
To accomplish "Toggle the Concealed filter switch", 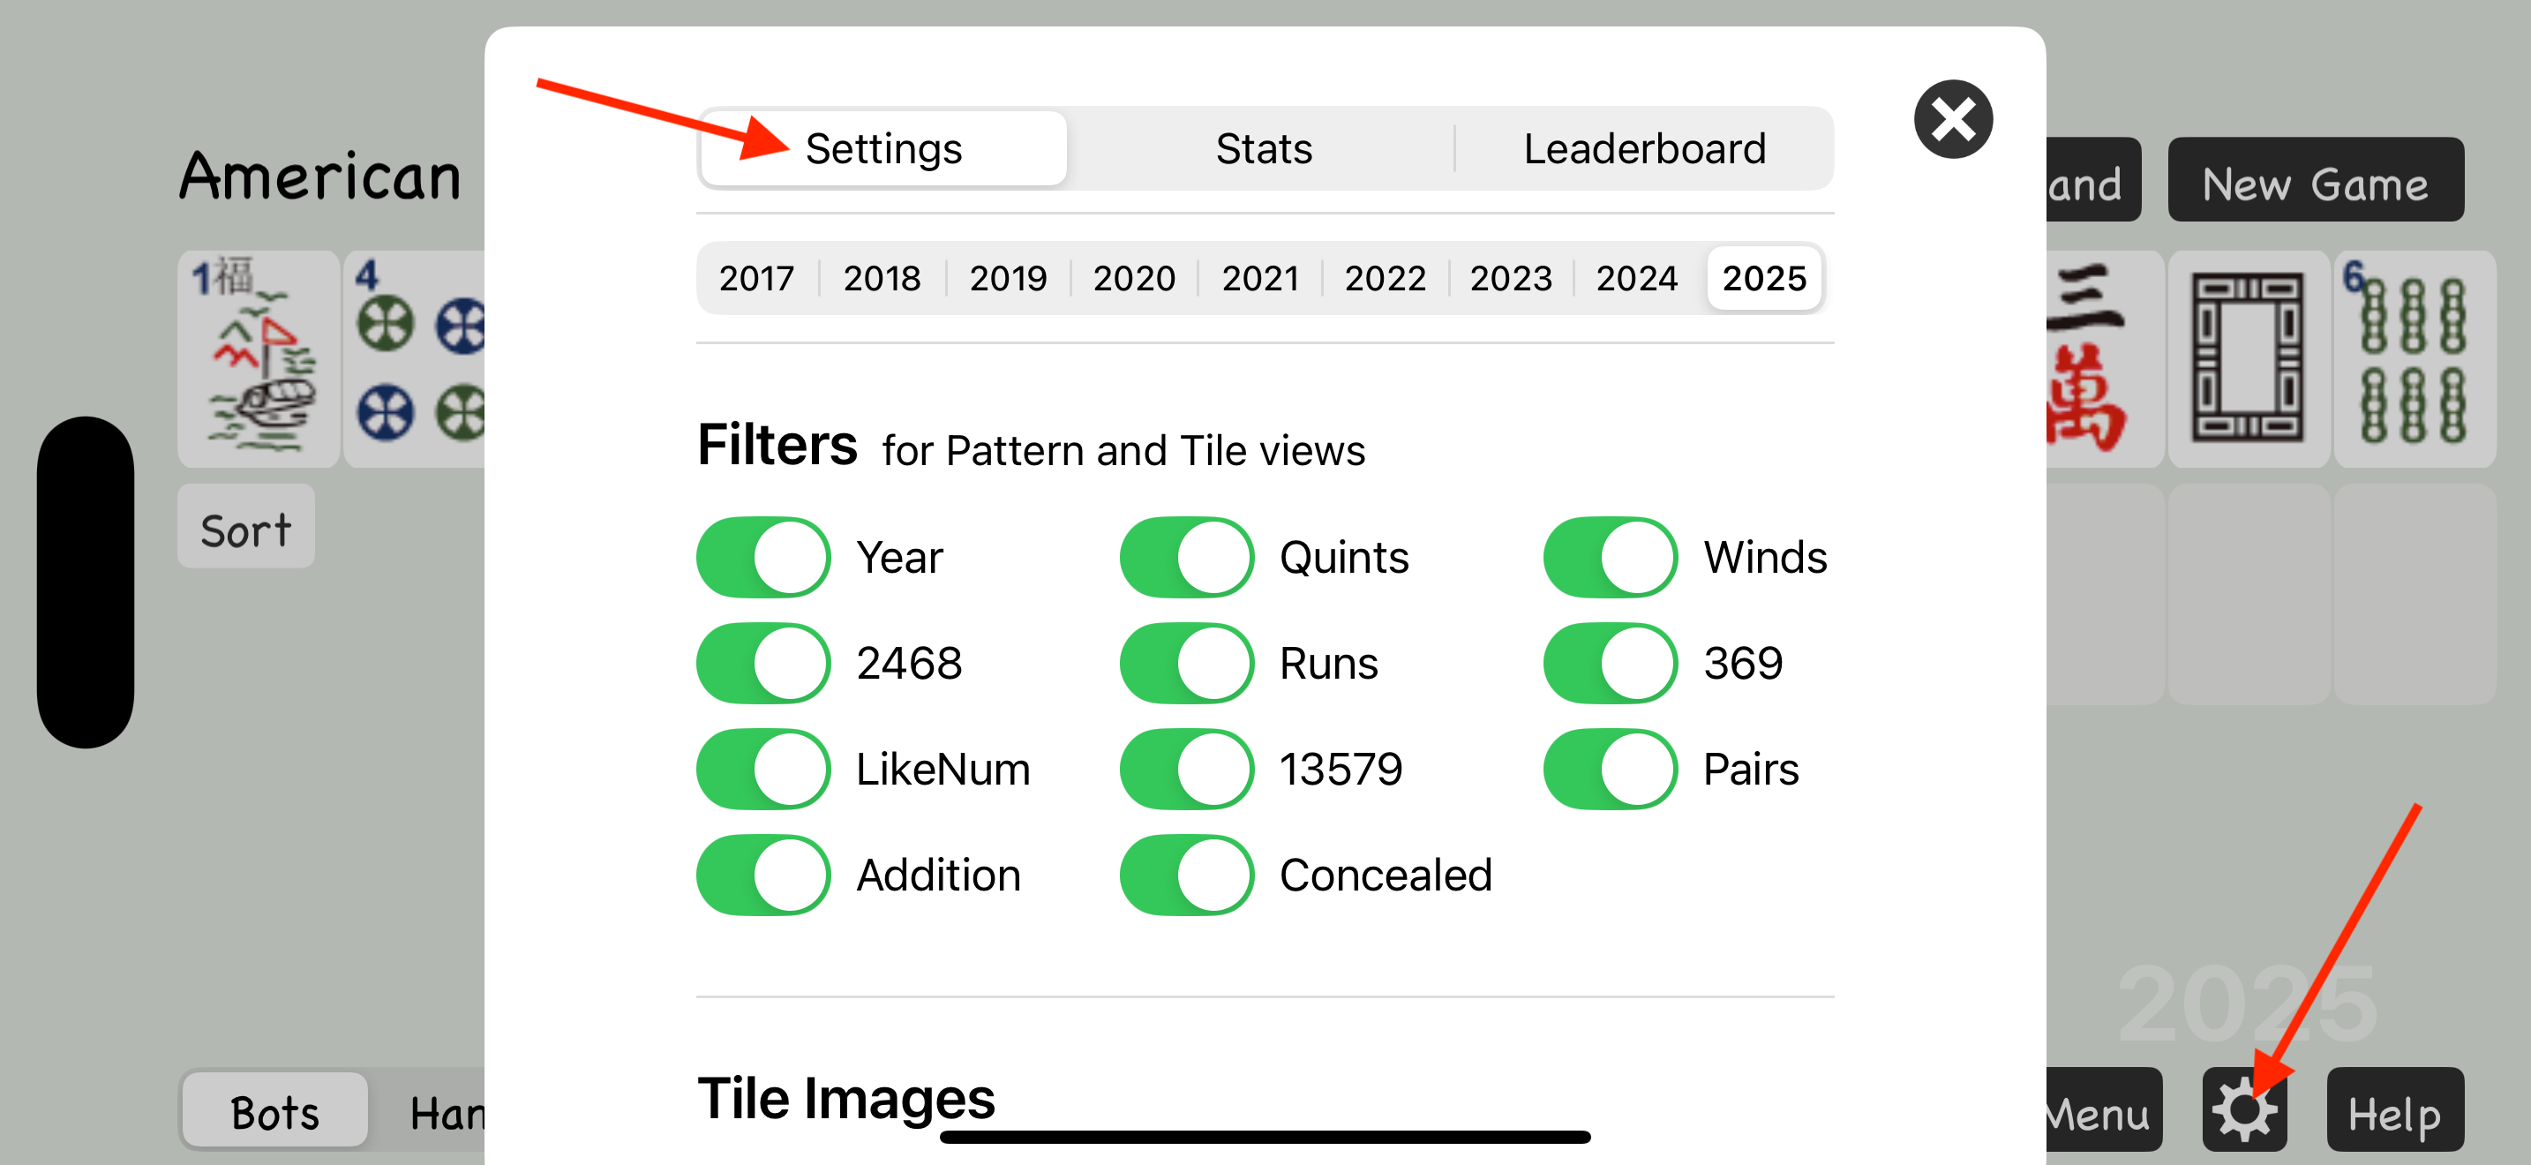I will pos(1187,876).
